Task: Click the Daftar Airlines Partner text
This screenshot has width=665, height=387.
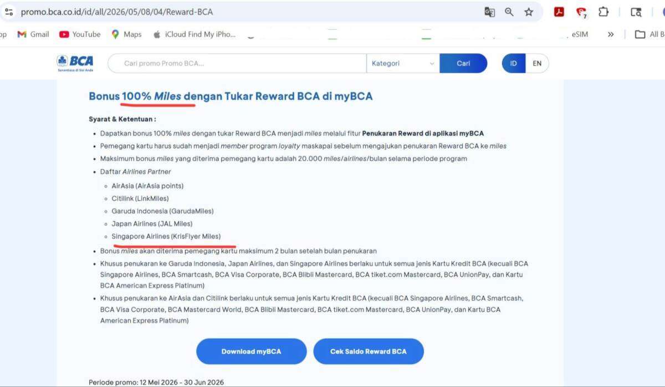Action: 136,172
